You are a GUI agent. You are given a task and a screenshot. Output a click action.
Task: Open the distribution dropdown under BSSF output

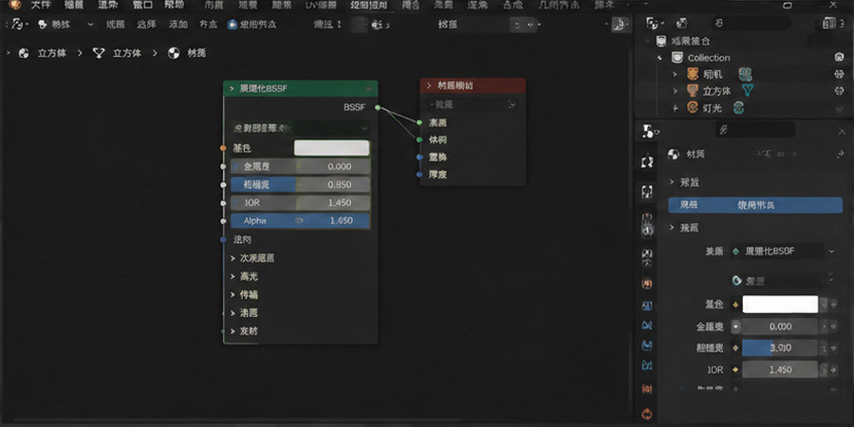point(300,128)
